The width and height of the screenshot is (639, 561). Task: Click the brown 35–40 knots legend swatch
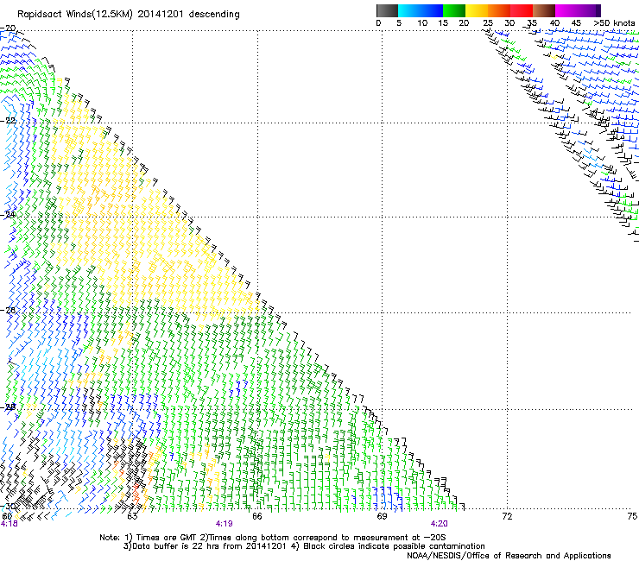544,10
